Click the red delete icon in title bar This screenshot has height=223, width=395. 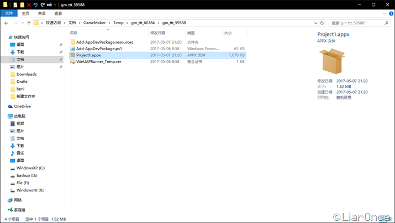point(29,5)
